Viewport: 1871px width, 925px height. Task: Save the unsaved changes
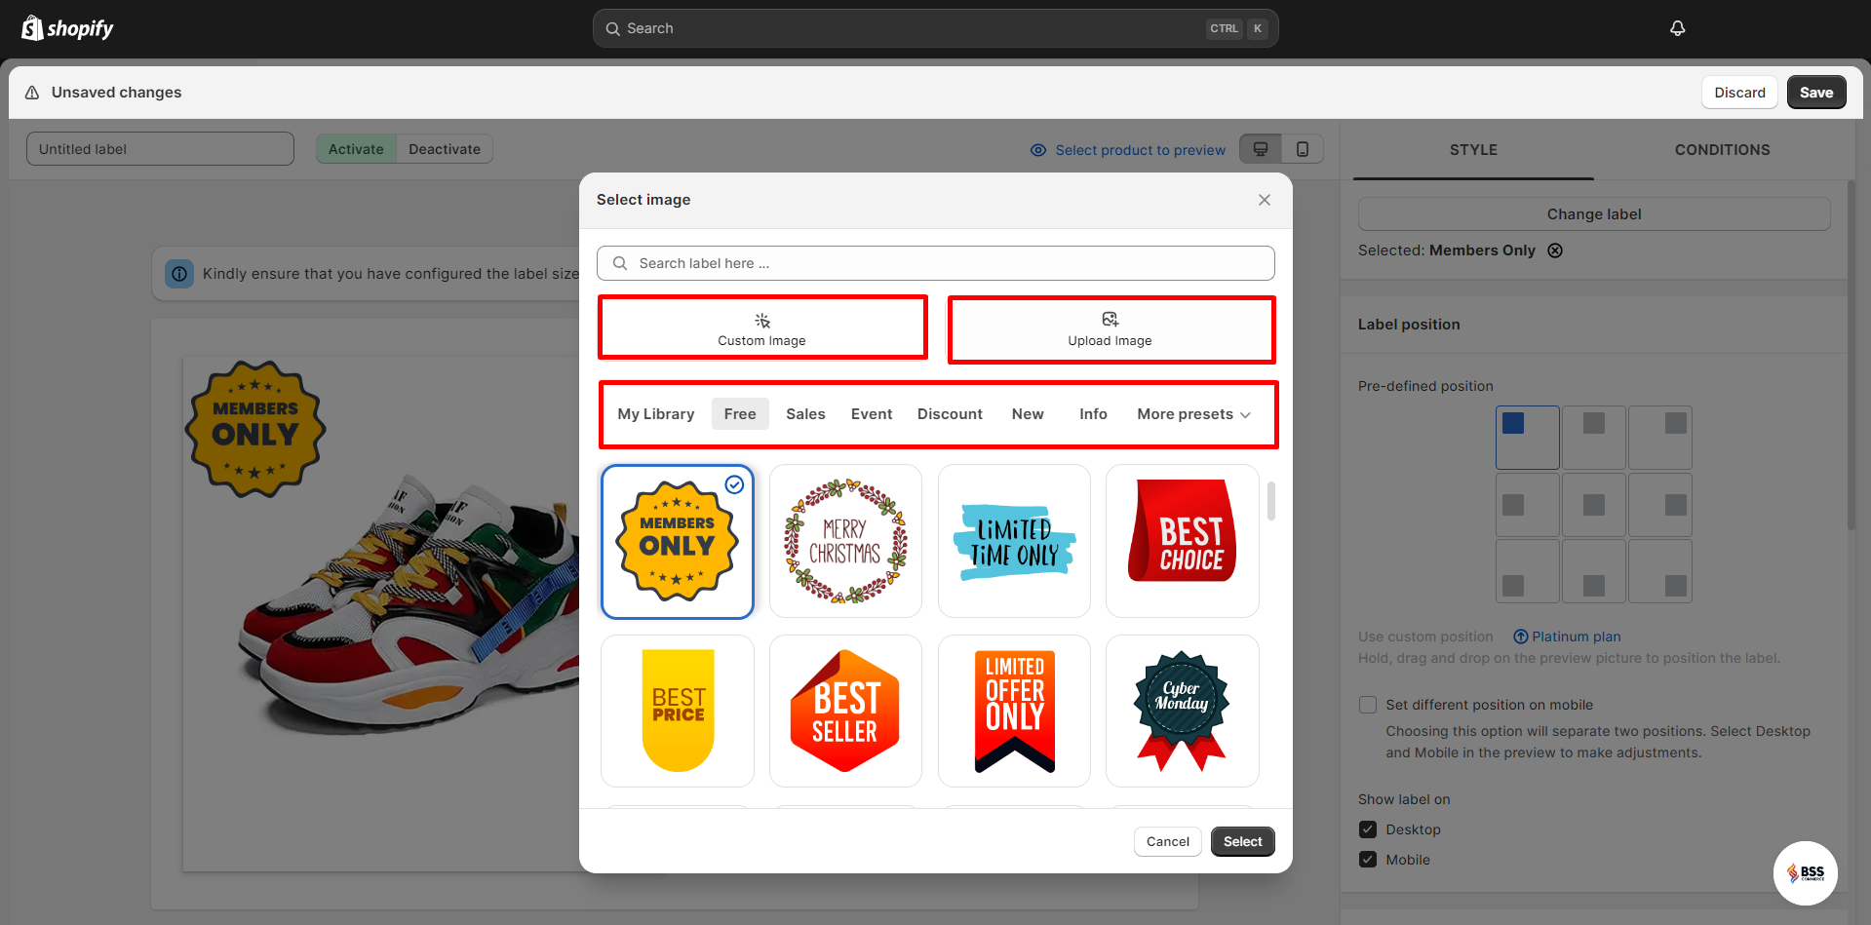[x=1815, y=92]
